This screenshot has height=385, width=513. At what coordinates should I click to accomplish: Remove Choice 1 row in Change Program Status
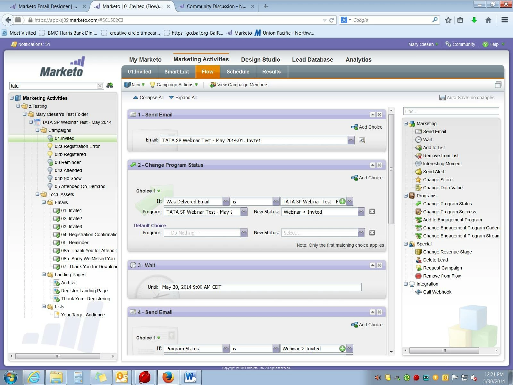(372, 212)
